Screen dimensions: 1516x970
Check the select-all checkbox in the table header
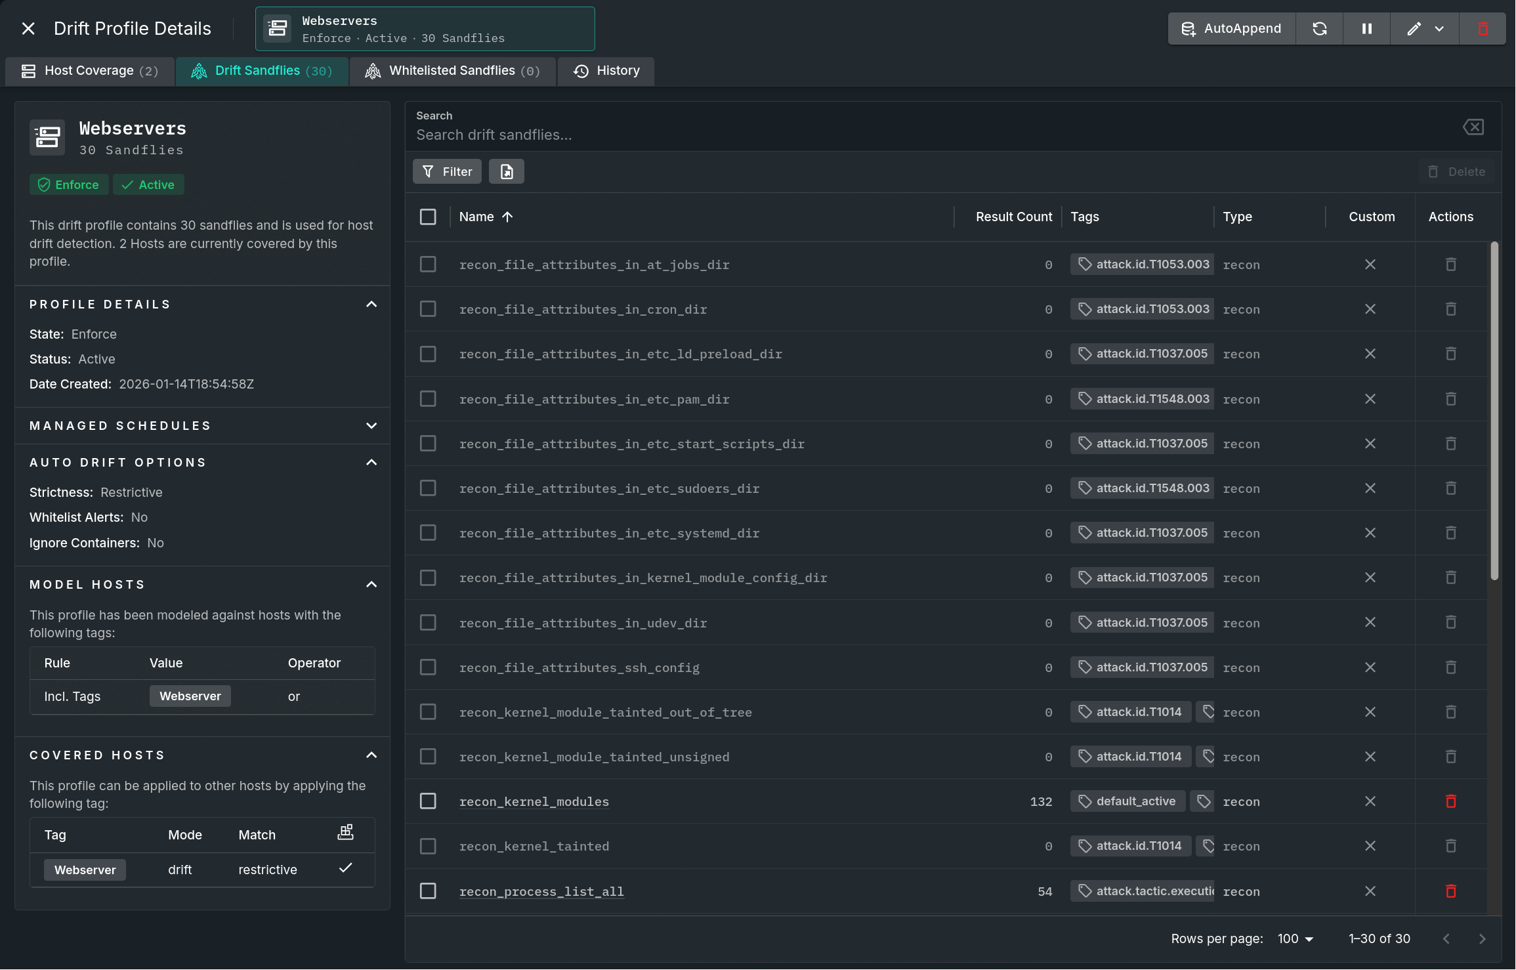tap(428, 216)
